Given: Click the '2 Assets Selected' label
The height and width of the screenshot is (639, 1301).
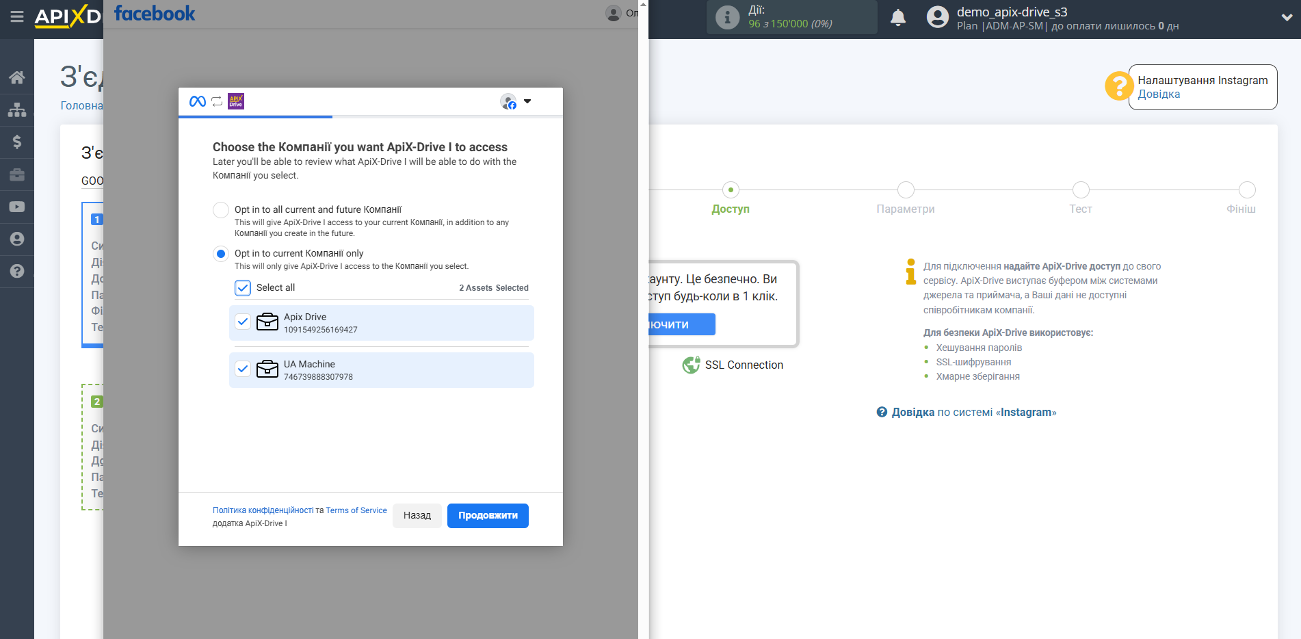Looking at the screenshot, I should [x=494, y=288].
